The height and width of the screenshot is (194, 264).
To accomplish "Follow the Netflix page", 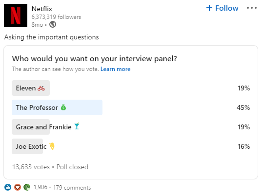I will (222, 8).
